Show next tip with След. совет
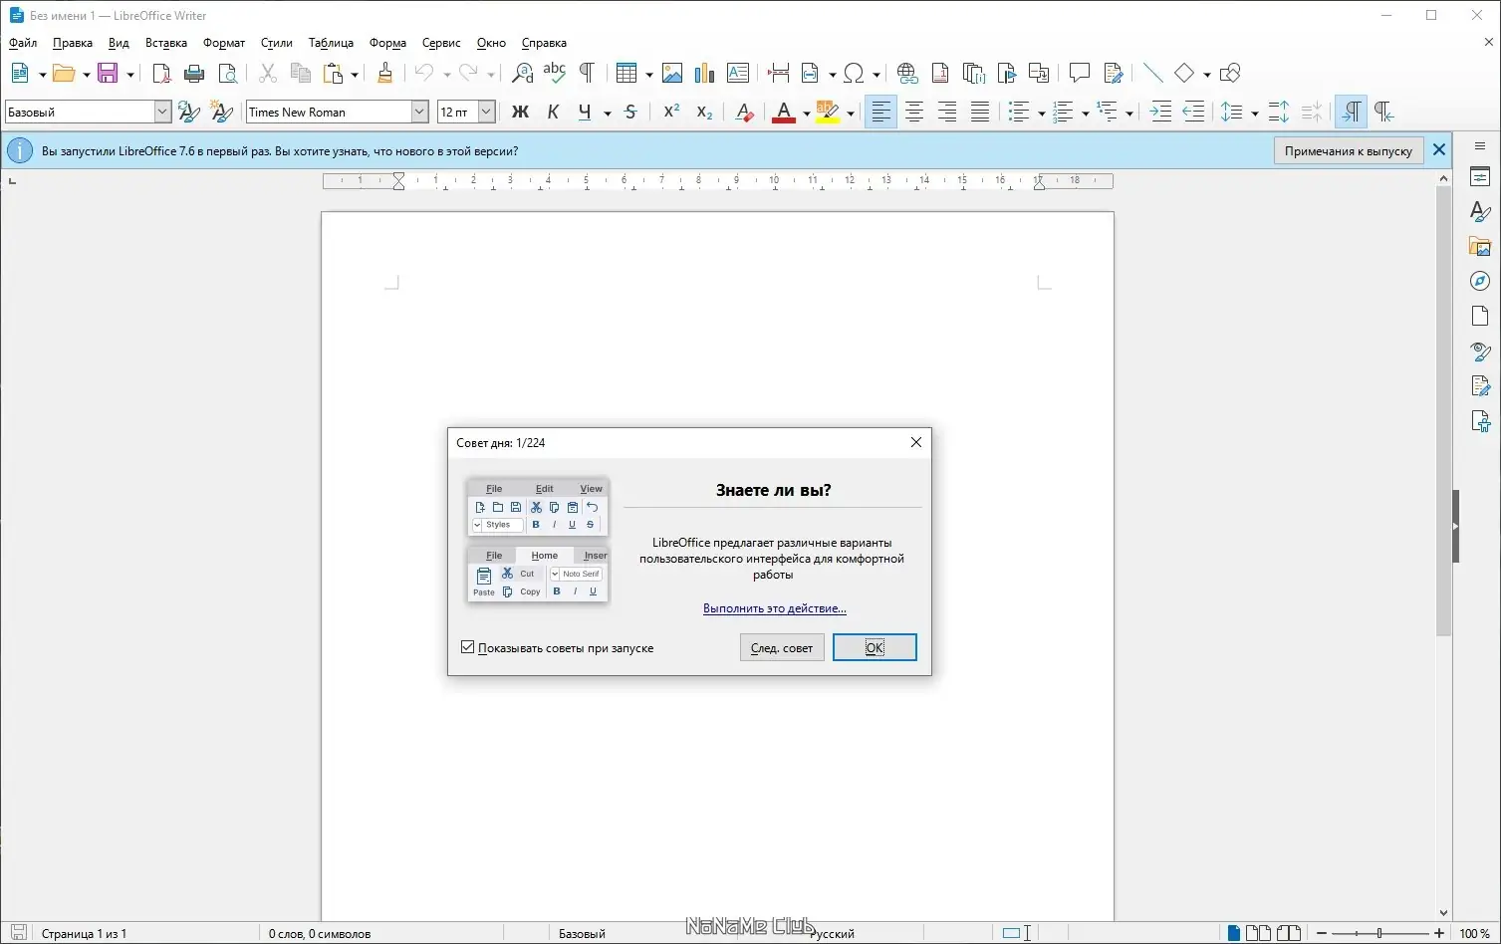The width and height of the screenshot is (1501, 944). (x=782, y=647)
